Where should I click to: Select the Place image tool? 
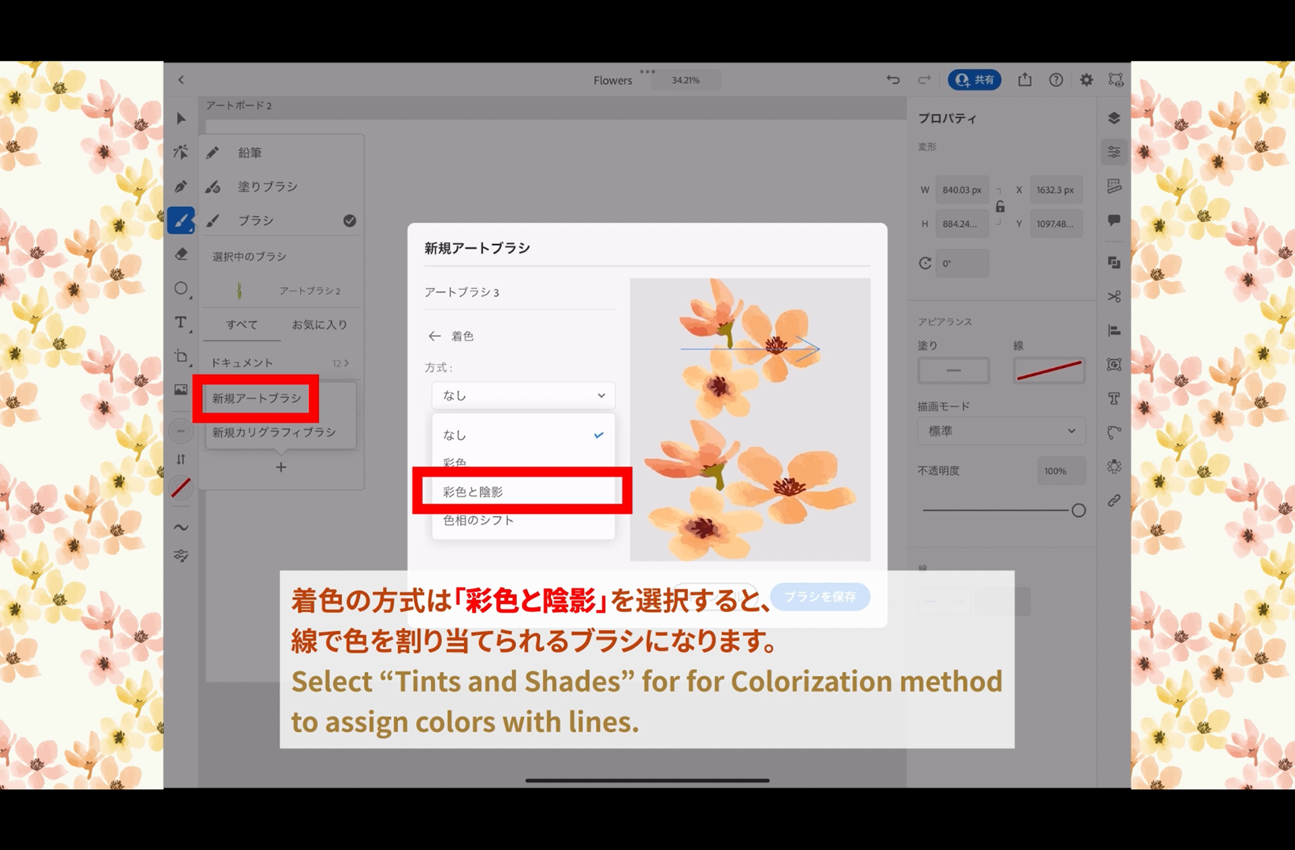coord(181,390)
